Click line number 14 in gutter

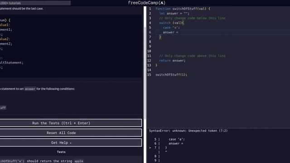click(149, 70)
